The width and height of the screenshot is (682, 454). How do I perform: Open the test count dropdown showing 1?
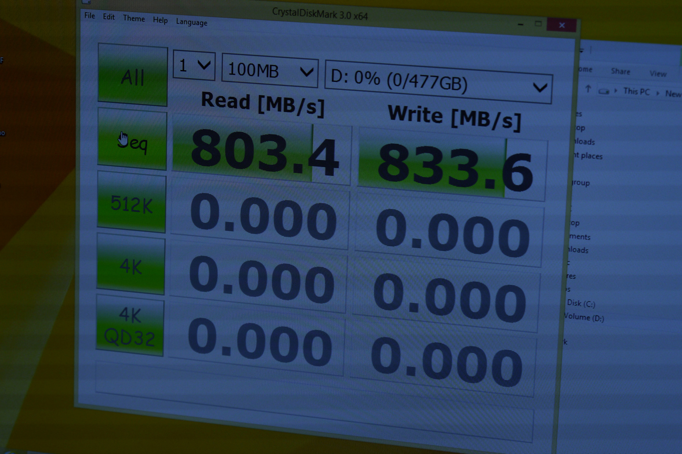194,65
